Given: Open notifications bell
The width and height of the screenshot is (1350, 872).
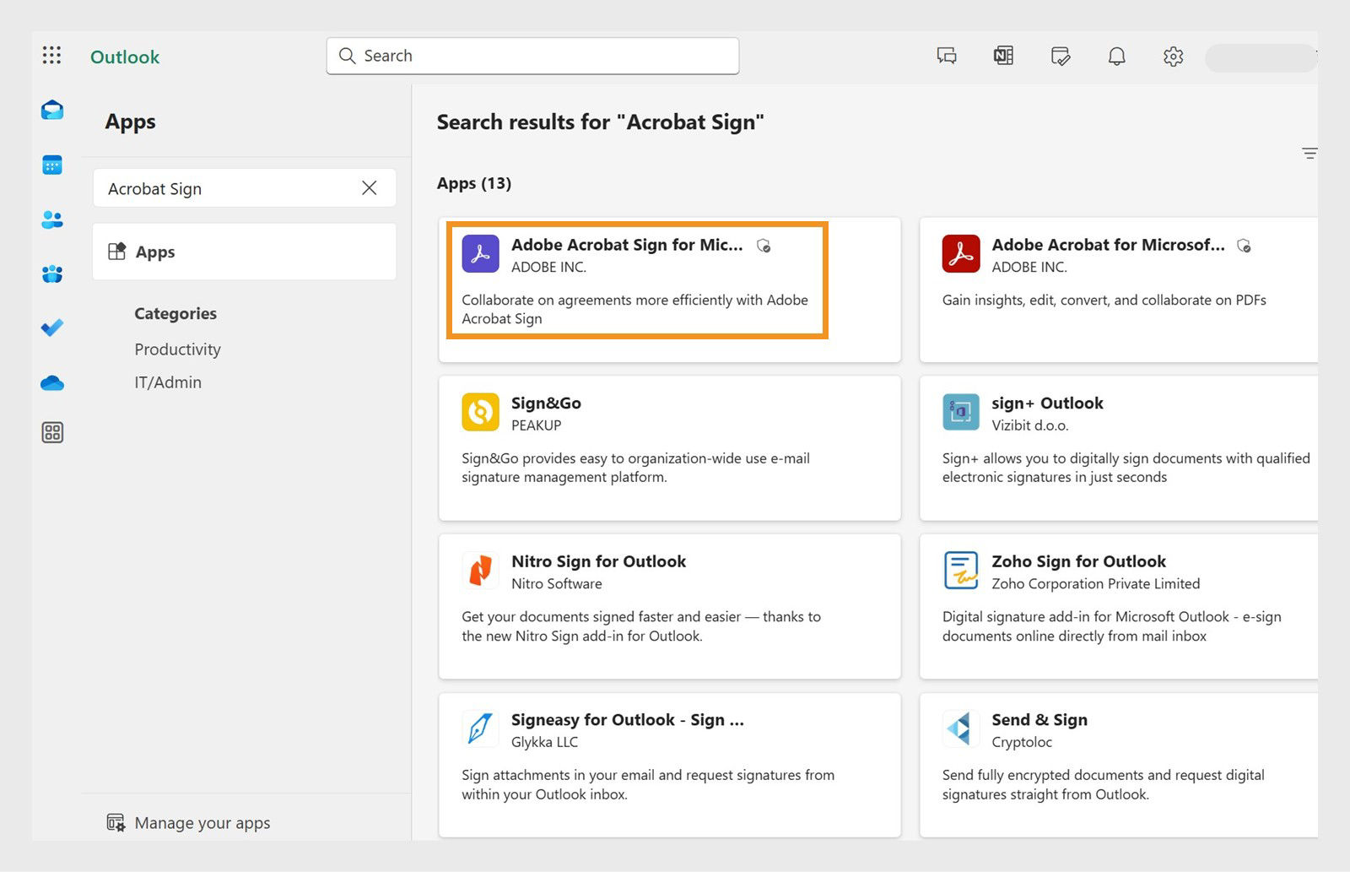Looking at the screenshot, I should (1116, 57).
